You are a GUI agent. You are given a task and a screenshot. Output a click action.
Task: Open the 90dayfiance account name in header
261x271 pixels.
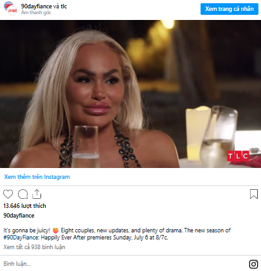37,6
